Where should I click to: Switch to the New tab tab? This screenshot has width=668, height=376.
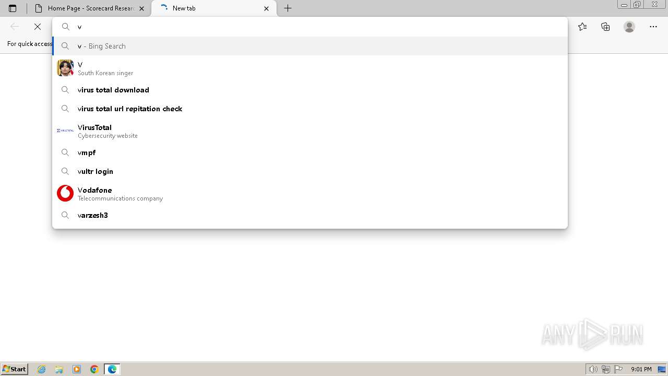click(x=214, y=8)
